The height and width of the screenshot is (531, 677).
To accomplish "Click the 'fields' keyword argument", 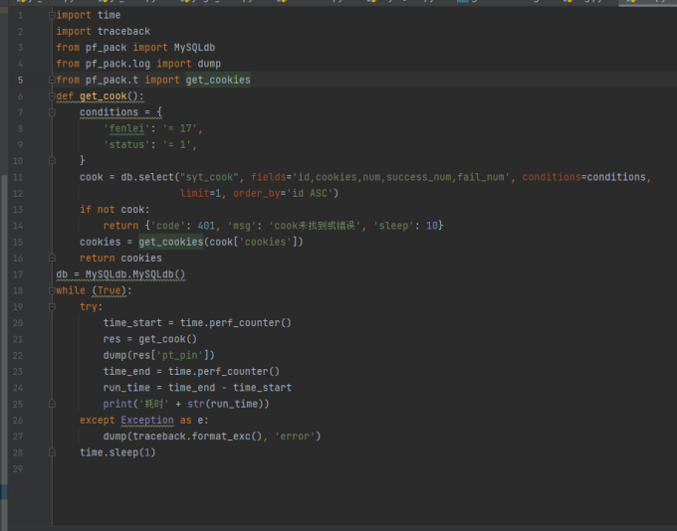I will point(269,177).
